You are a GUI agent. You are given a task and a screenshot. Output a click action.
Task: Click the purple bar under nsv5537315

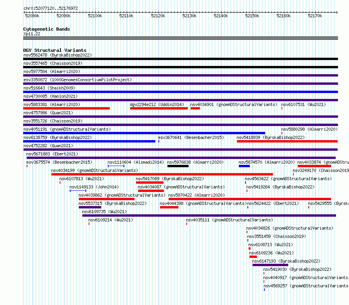pos(90,207)
